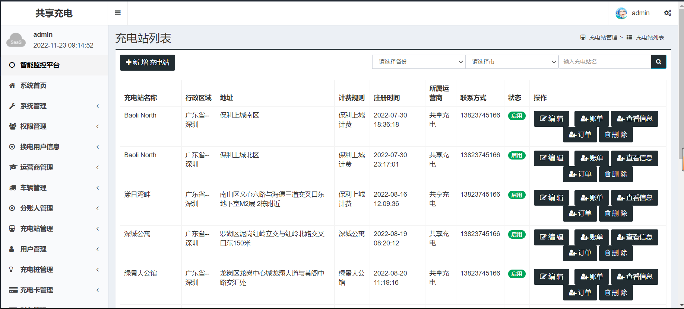
Task: Click the 充电站管理 breadcrumb link
Action: [603, 38]
